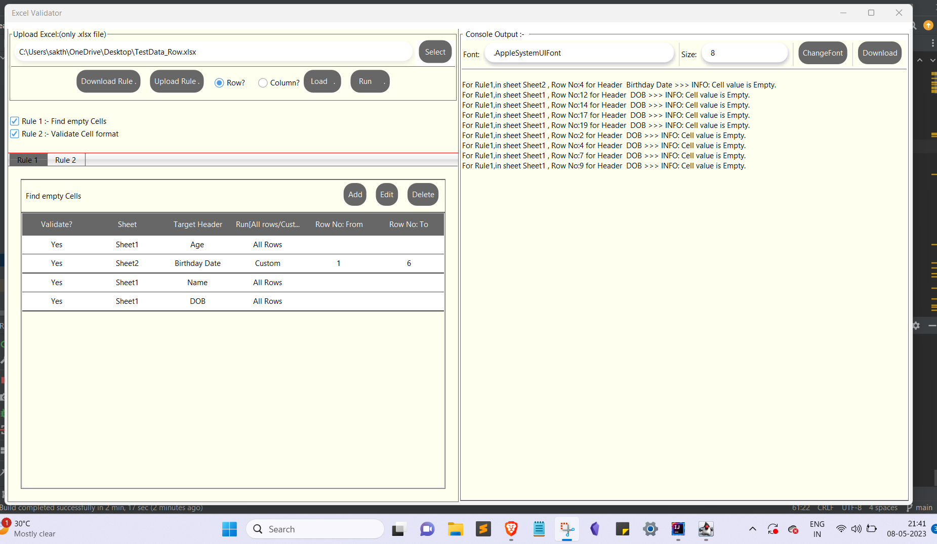Click the Sheet2 cell in the table
The height and width of the screenshot is (544, 937).
pos(127,263)
